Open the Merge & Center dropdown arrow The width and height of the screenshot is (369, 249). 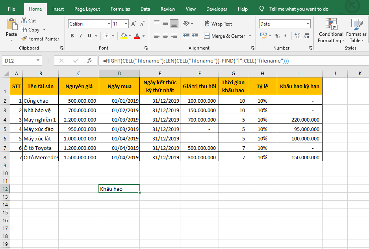(x=249, y=36)
